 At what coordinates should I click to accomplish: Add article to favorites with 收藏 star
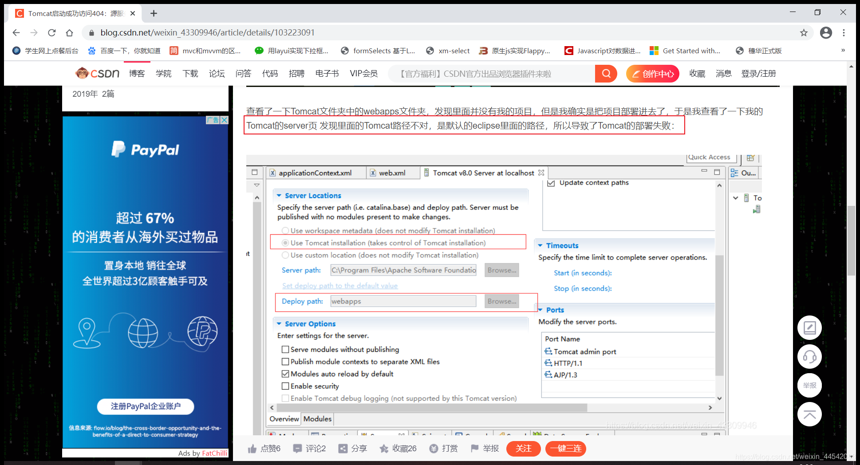coord(384,449)
